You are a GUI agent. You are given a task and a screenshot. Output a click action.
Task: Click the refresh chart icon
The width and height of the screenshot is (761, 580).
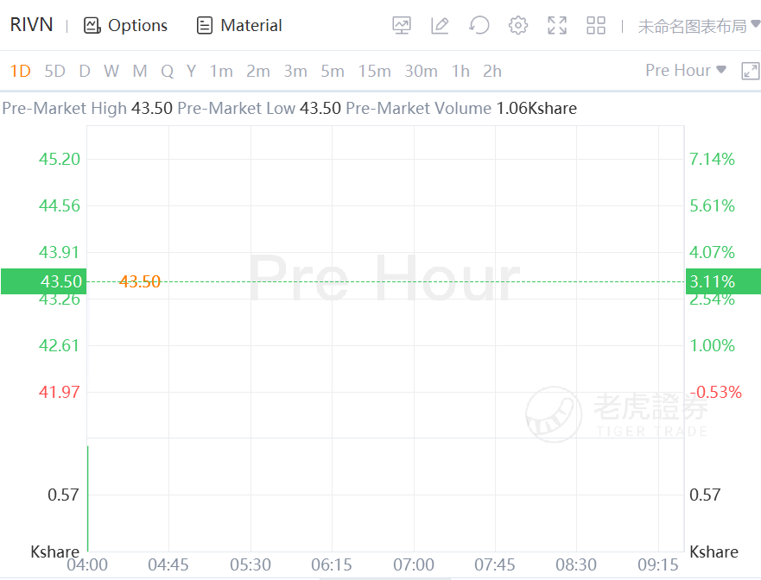(x=479, y=26)
